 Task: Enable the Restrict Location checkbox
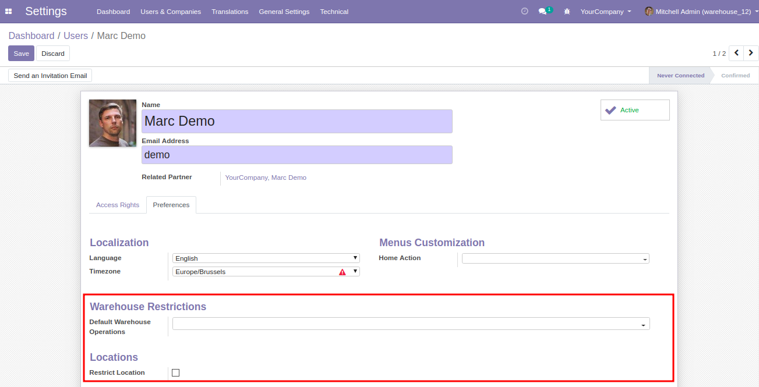[x=175, y=372]
